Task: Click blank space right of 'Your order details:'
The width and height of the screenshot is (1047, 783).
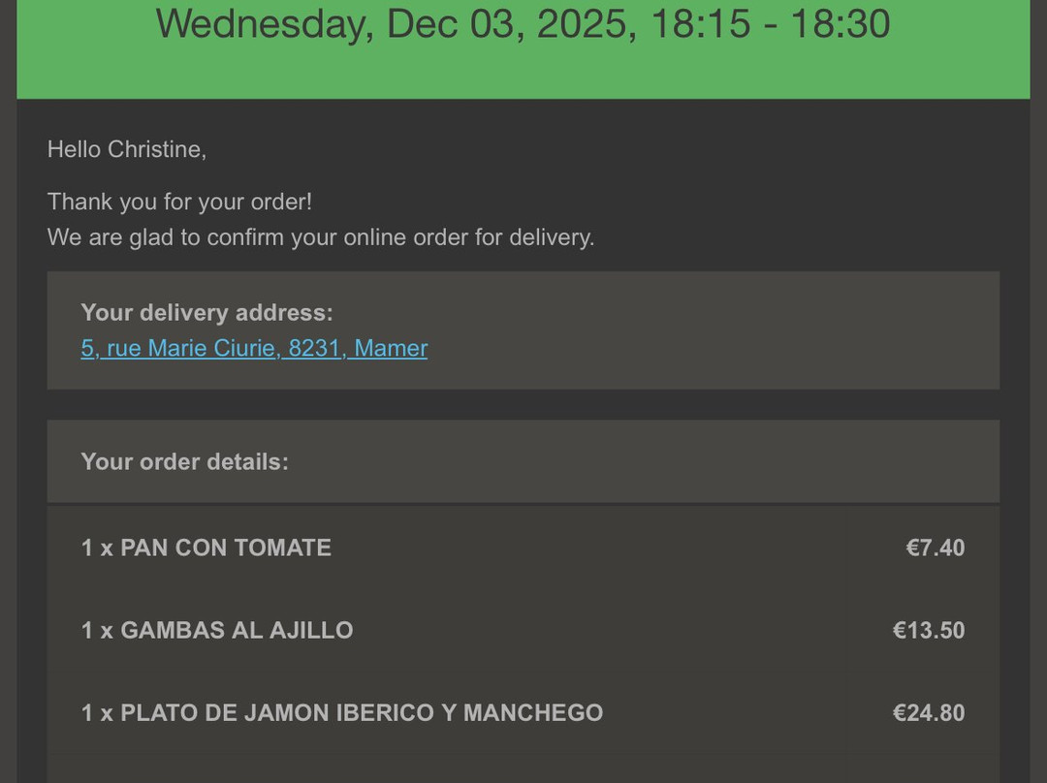Action: coord(640,462)
